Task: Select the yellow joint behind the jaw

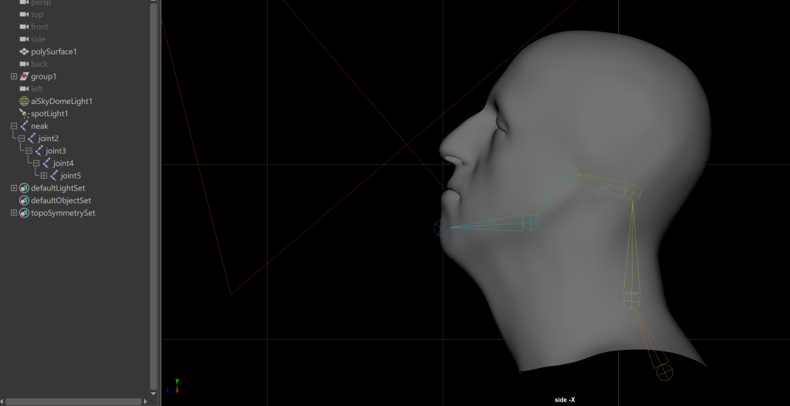Action: 633,192
